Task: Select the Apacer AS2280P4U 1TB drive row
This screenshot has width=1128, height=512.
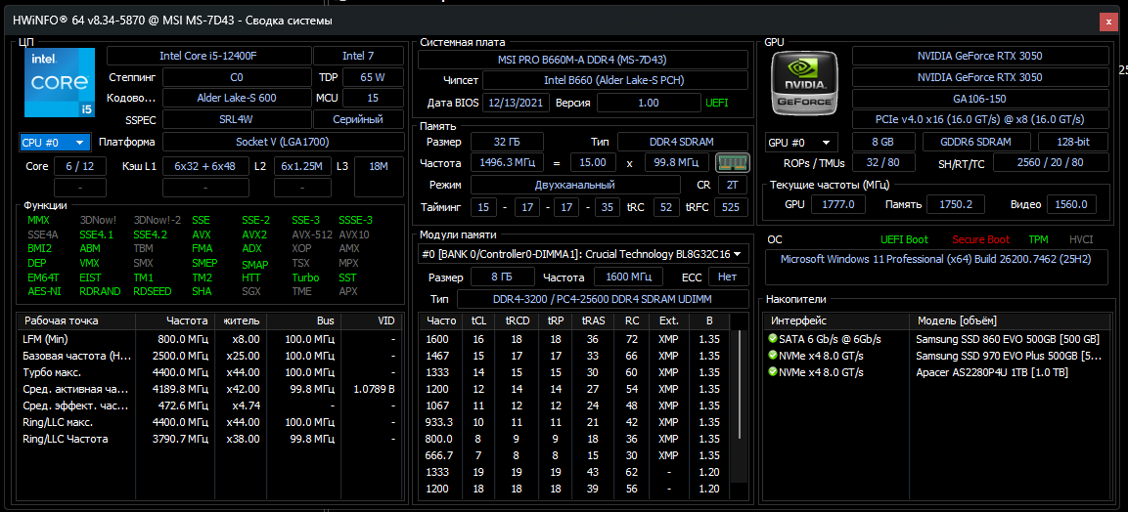Action: (x=937, y=372)
